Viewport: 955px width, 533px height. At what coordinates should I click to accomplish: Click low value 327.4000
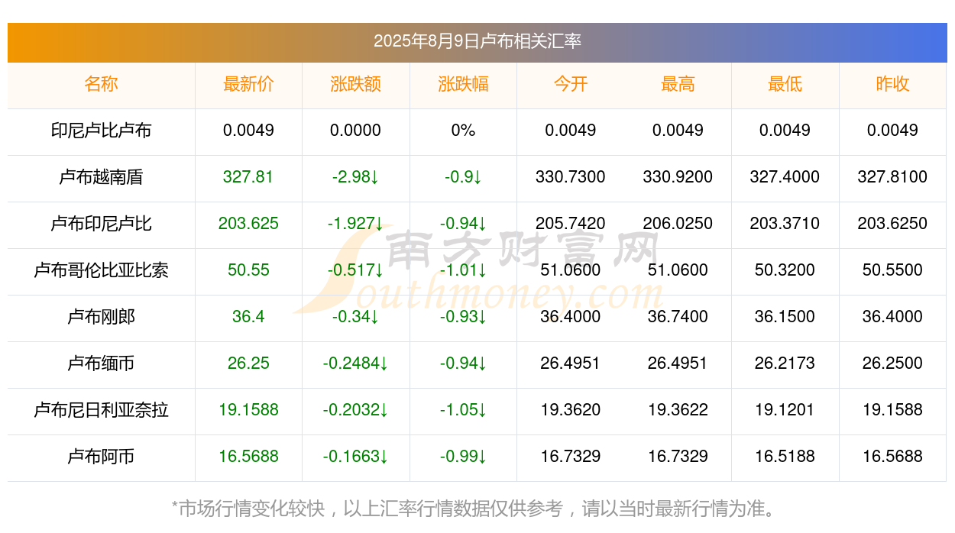point(785,177)
